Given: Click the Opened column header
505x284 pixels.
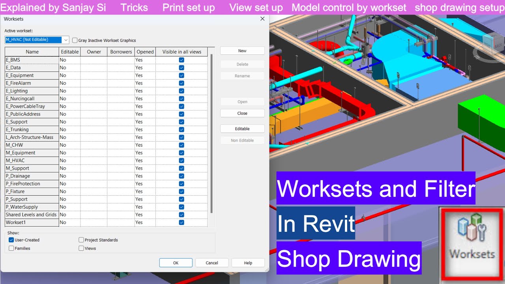Looking at the screenshot, I should (x=145, y=52).
